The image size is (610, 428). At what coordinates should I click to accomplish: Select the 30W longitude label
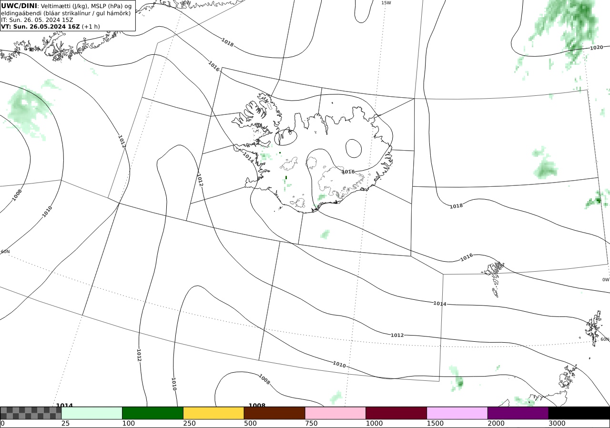[x=186, y=3]
